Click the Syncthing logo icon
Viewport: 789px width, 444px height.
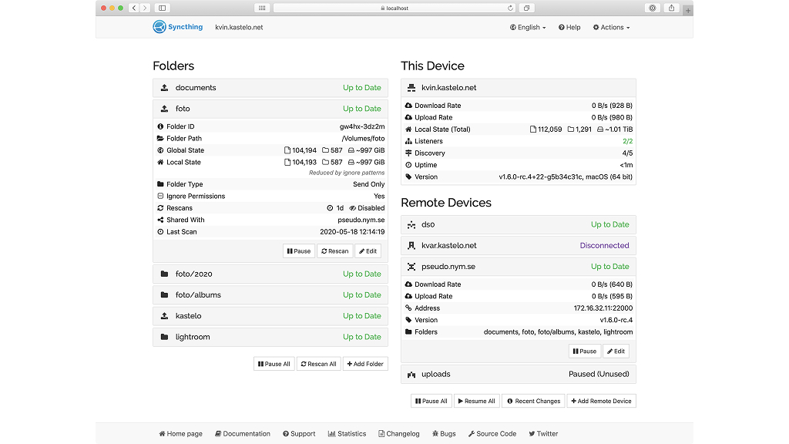(x=159, y=27)
